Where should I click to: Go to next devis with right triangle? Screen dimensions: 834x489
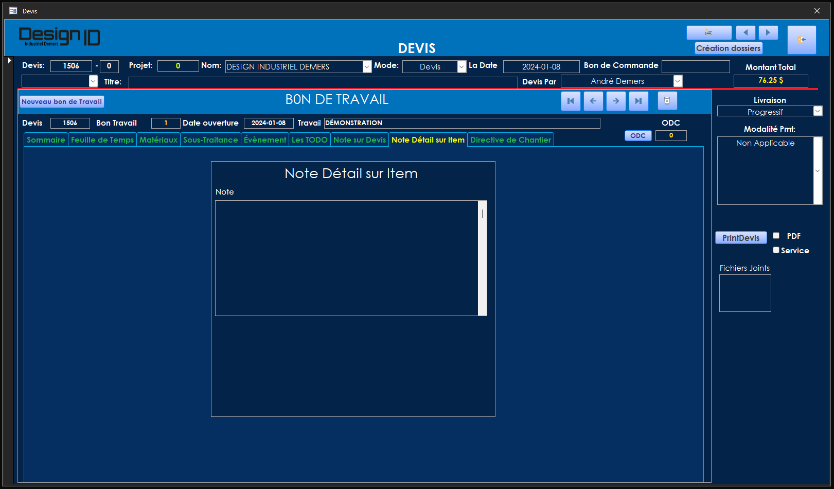coord(768,33)
